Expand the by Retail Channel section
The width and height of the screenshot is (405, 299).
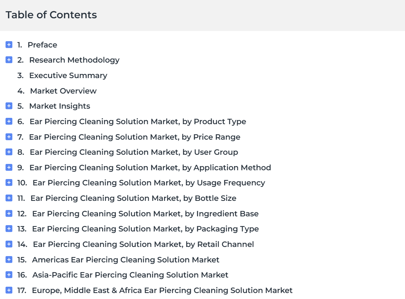[x=9, y=244]
